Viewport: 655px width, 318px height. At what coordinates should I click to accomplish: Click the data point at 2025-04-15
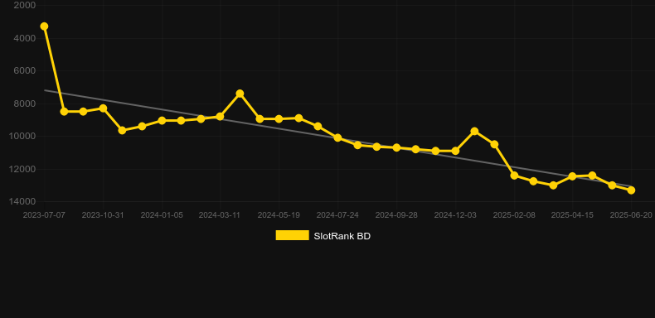click(572, 176)
